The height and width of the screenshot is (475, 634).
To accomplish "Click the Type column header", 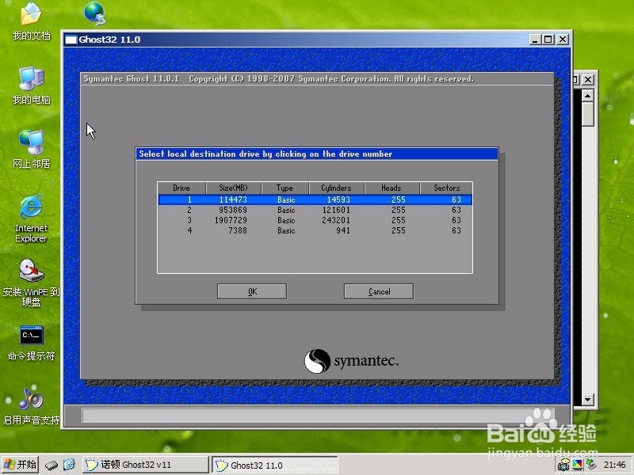I will coord(285,188).
